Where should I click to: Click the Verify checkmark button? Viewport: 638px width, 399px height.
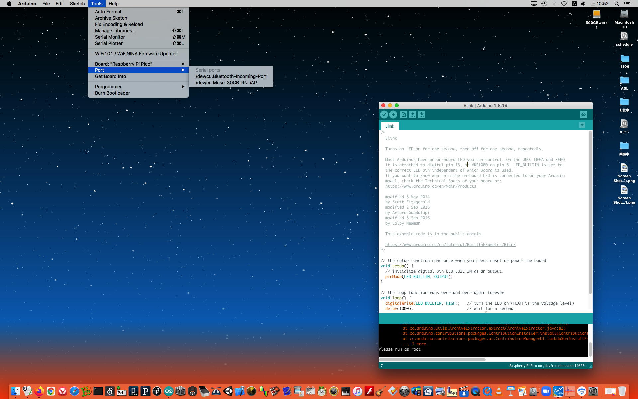pos(384,115)
